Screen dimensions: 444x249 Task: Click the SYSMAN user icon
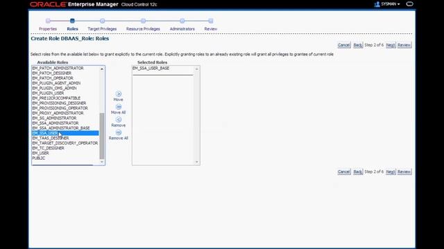(x=377, y=4)
